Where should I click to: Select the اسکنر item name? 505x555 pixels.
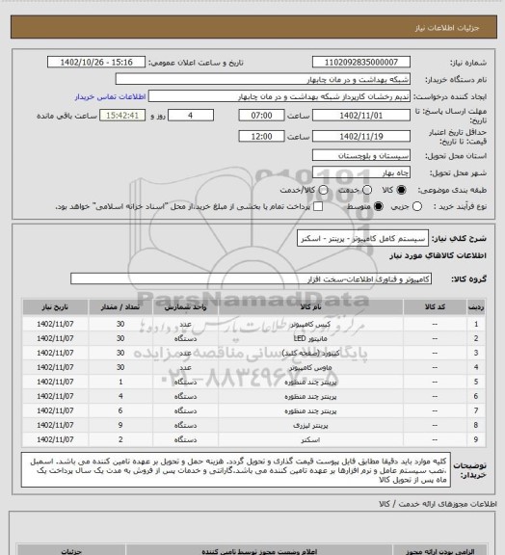click(x=310, y=440)
